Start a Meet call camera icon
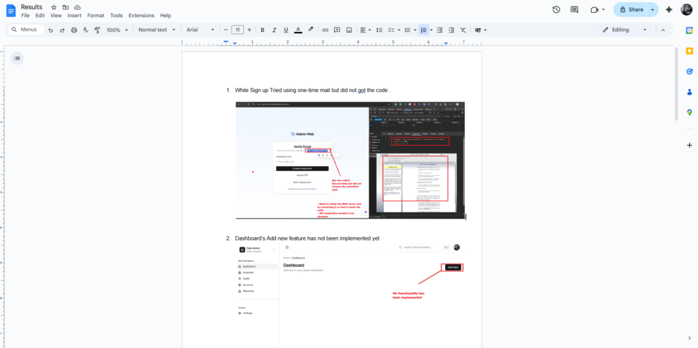 click(594, 10)
